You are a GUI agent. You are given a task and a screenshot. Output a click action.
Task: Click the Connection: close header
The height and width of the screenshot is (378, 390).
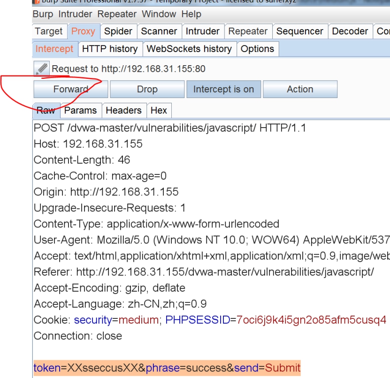point(78,336)
